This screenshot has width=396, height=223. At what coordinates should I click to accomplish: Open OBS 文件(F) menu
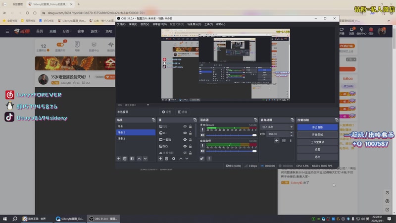pyautogui.click(x=121, y=24)
